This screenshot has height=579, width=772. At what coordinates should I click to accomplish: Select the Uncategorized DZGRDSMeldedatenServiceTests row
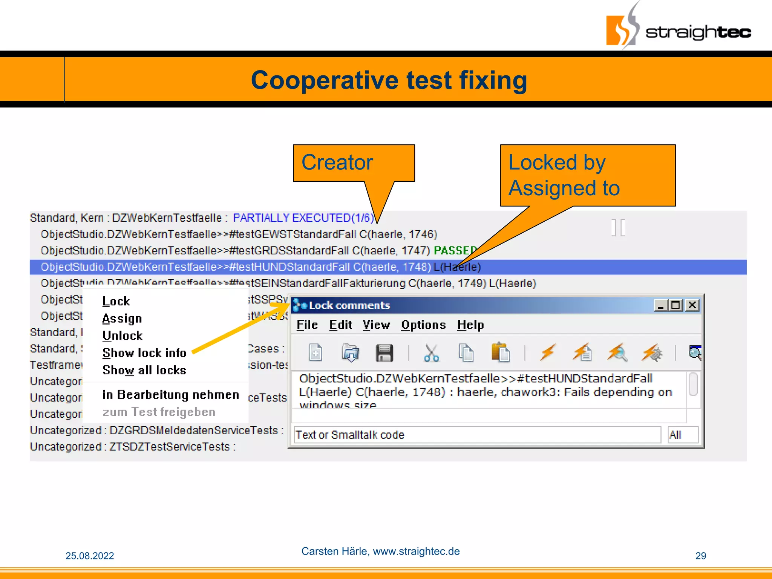(x=157, y=430)
